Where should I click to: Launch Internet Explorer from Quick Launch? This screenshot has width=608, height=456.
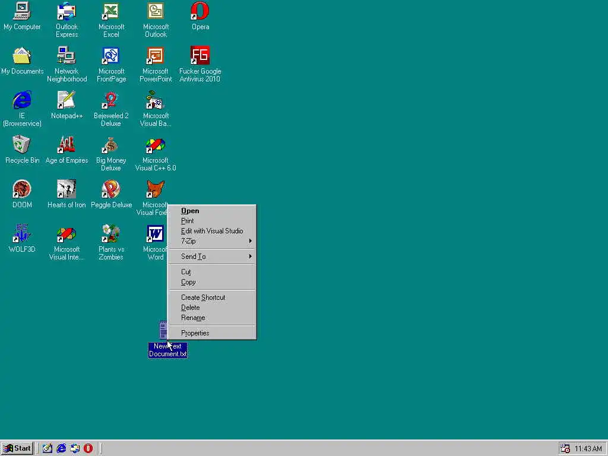point(61,448)
